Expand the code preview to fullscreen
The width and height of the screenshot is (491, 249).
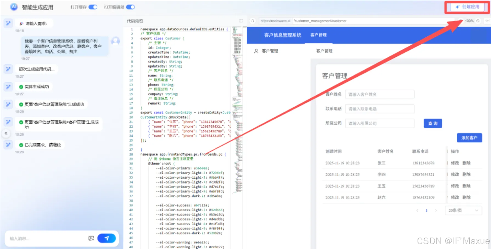coord(241,21)
